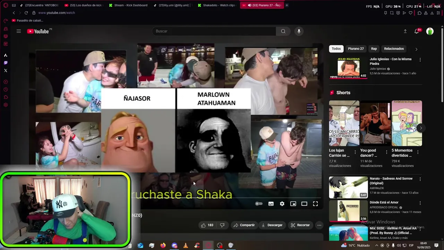This screenshot has width=444, height=250.
Task: Open the YouTube account avatar menu
Action: (430, 31)
